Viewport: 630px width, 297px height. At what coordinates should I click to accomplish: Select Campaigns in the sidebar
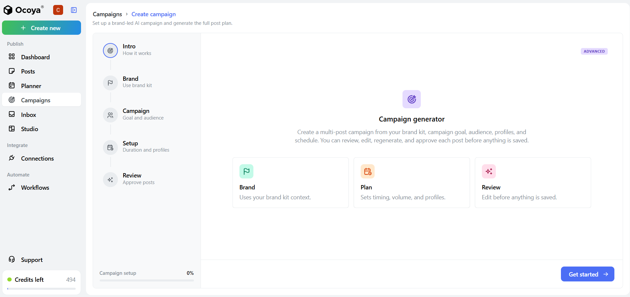tap(42, 100)
